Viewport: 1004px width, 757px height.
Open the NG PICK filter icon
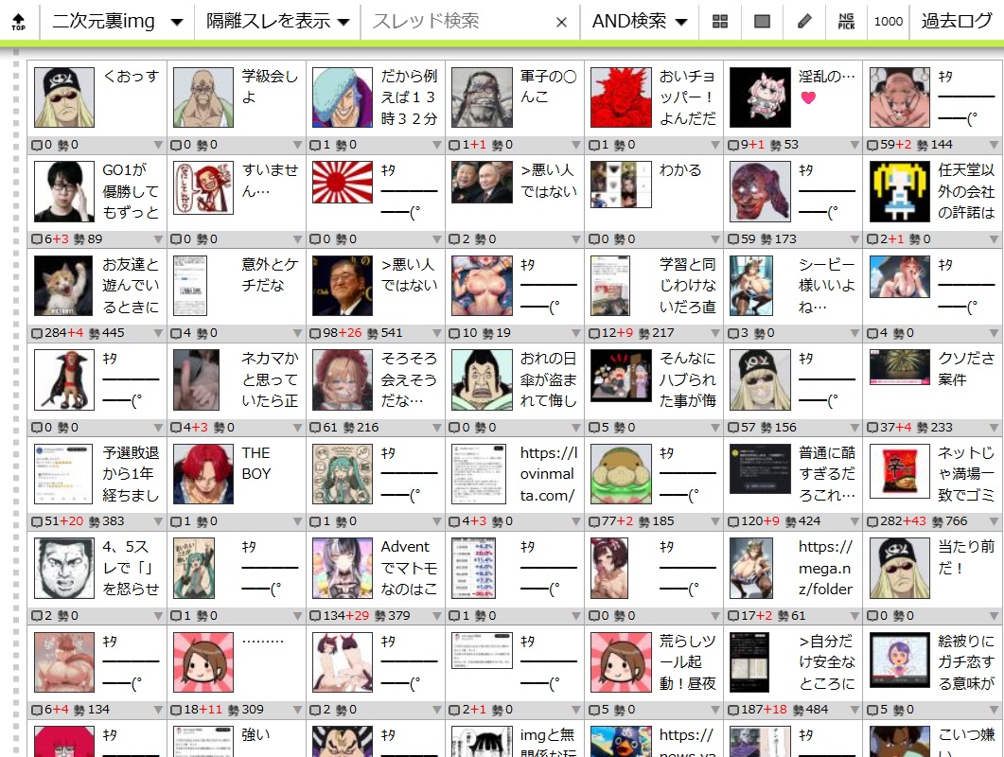coord(846,22)
